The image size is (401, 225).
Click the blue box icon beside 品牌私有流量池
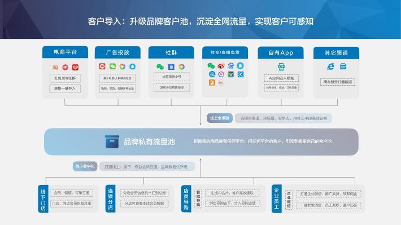112,142
